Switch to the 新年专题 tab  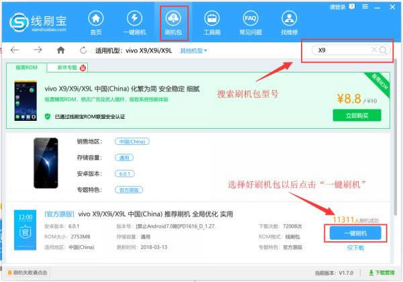68,68
